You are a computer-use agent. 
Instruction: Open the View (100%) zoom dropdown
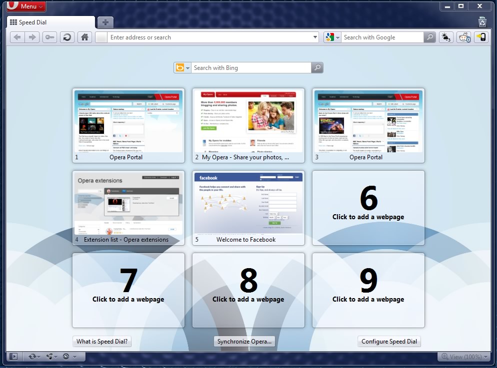point(464,357)
